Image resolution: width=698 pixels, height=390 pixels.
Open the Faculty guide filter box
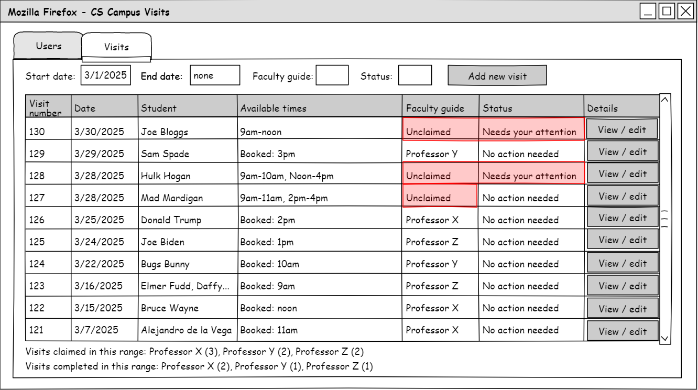click(332, 75)
